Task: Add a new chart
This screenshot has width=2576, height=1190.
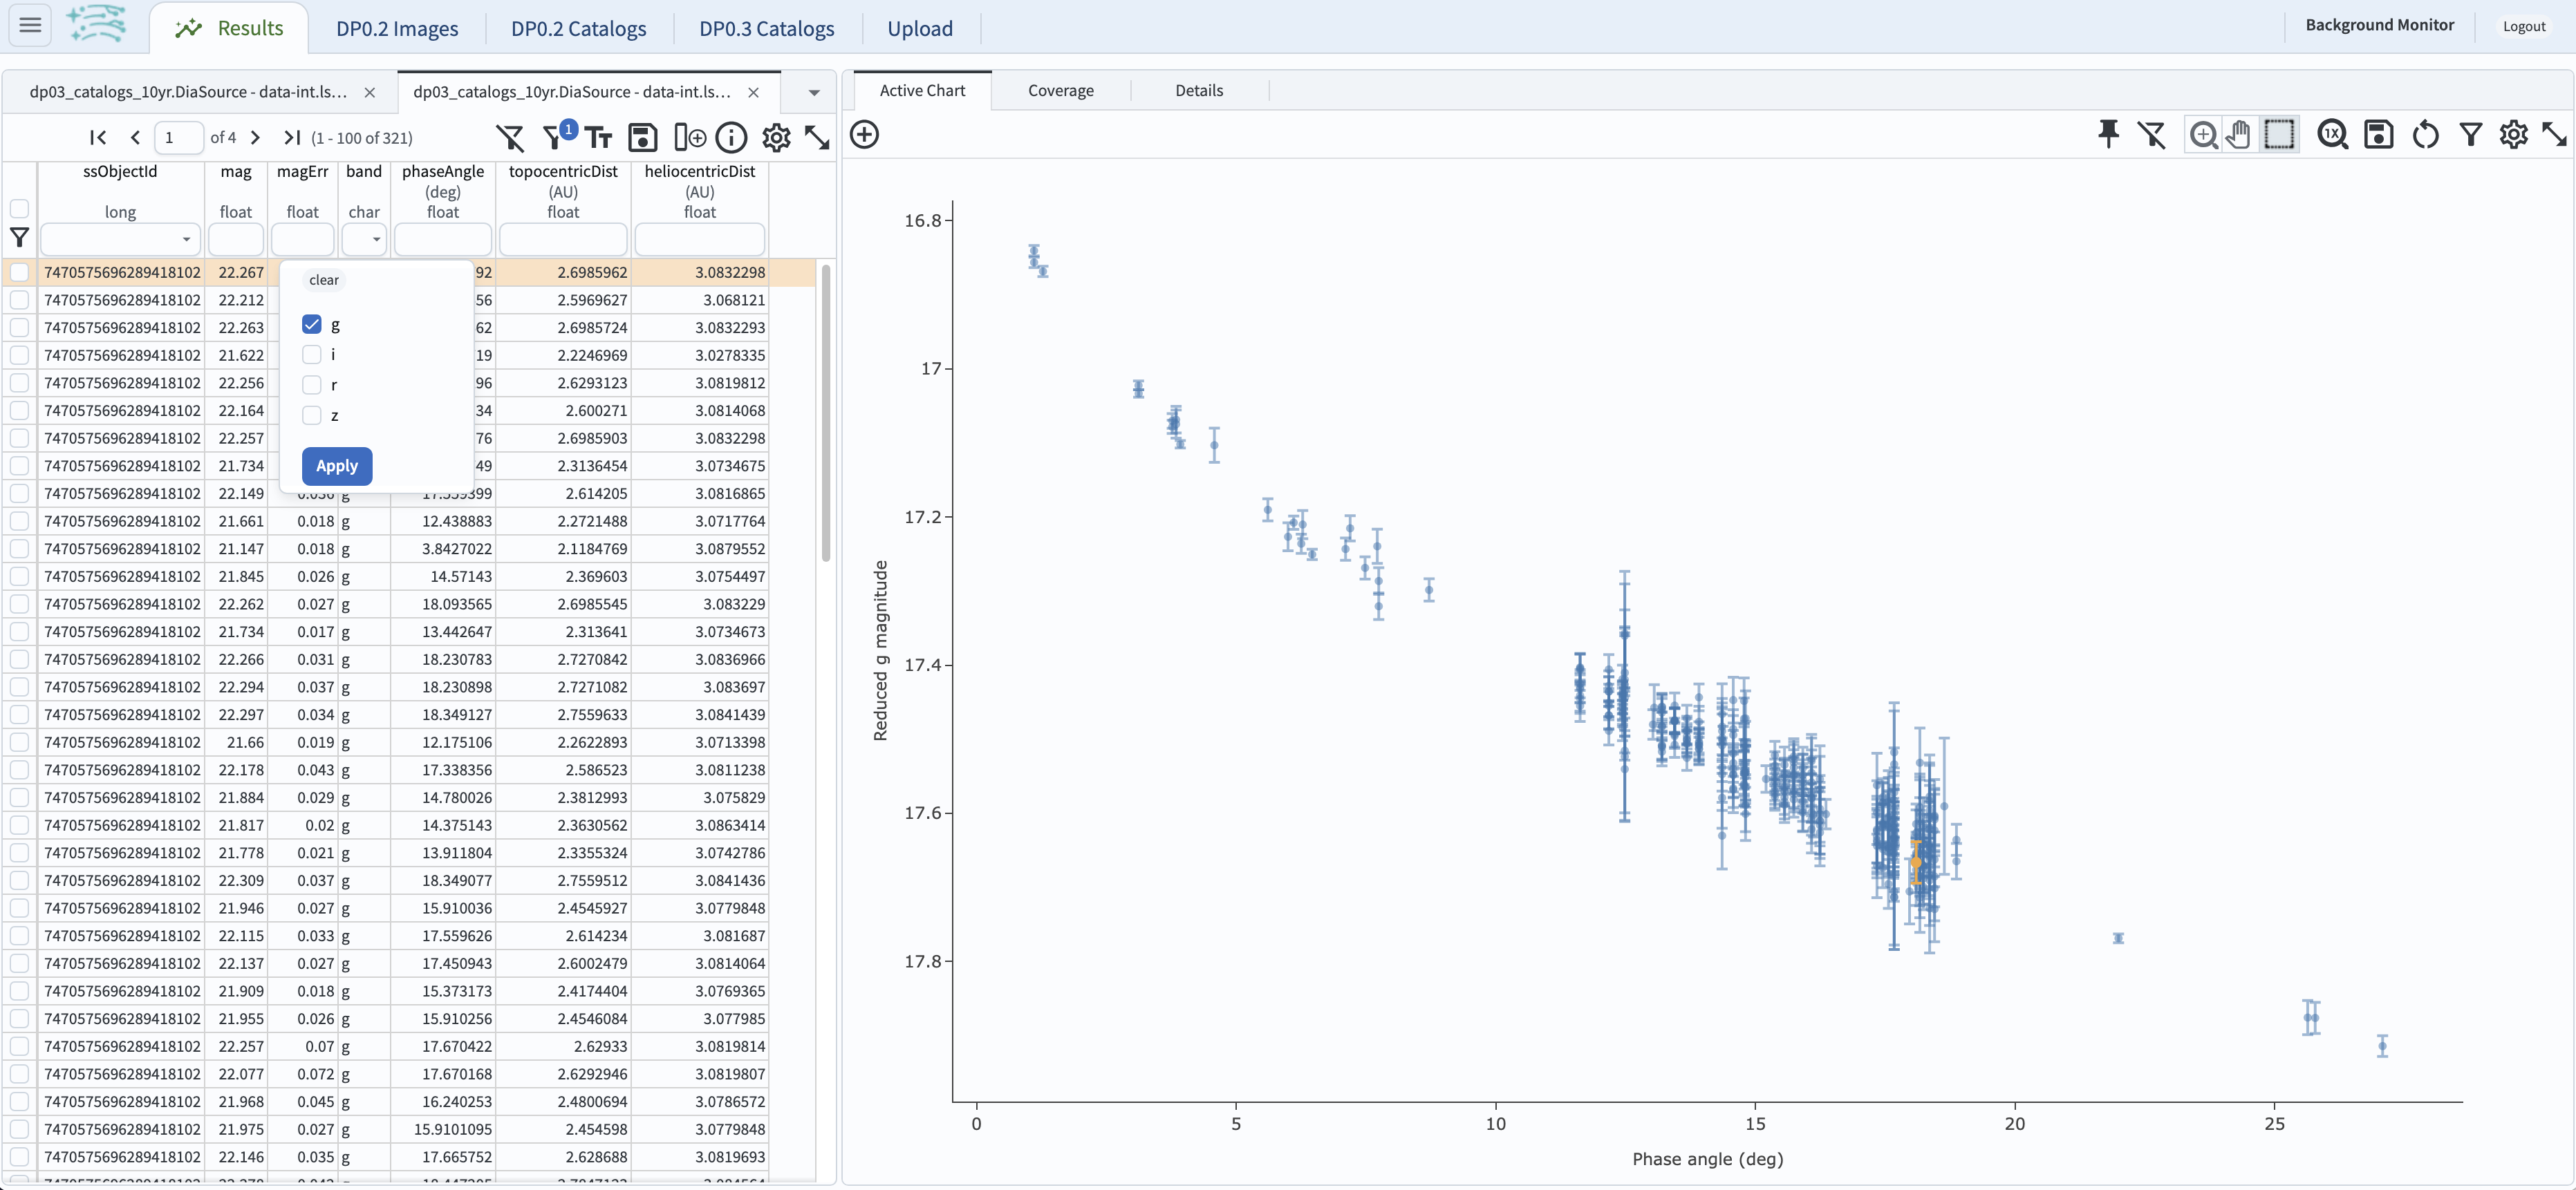Action: (x=864, y=134)
